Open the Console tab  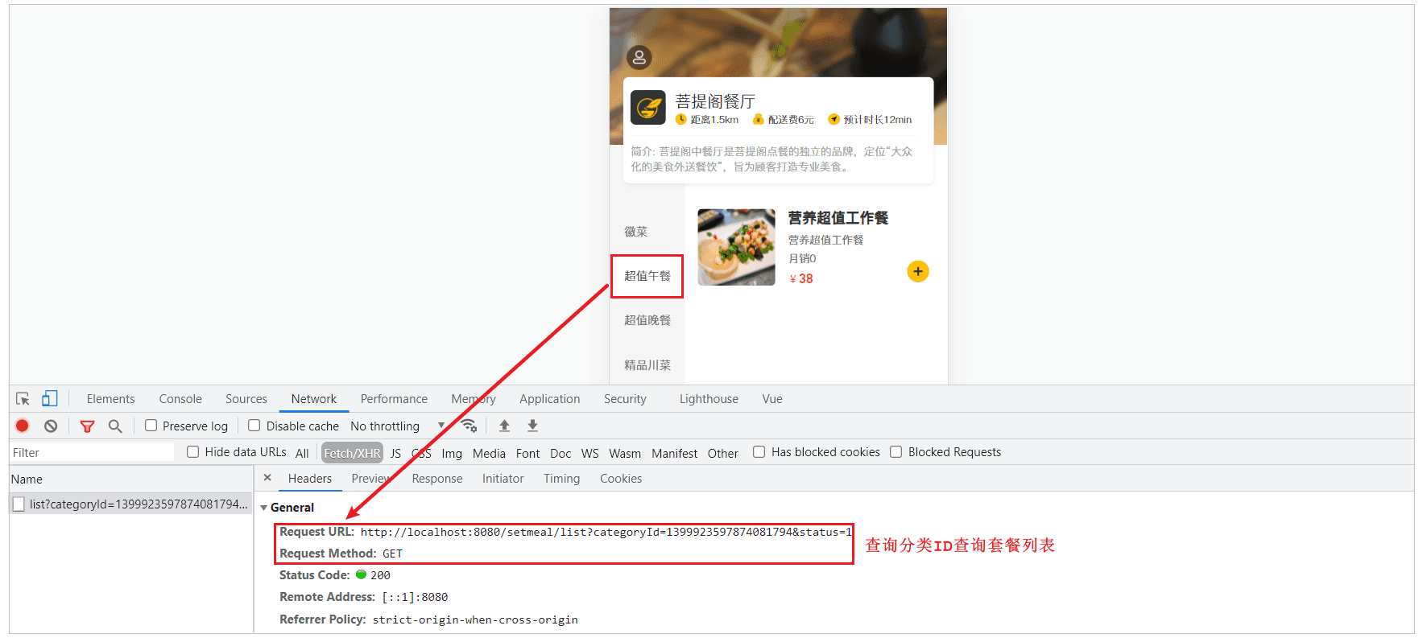click(180, 399)
